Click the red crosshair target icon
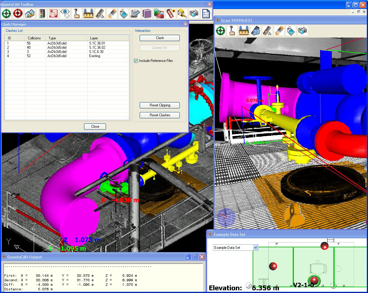Screen dimensions: 368x293 click(x=18, y=14)
